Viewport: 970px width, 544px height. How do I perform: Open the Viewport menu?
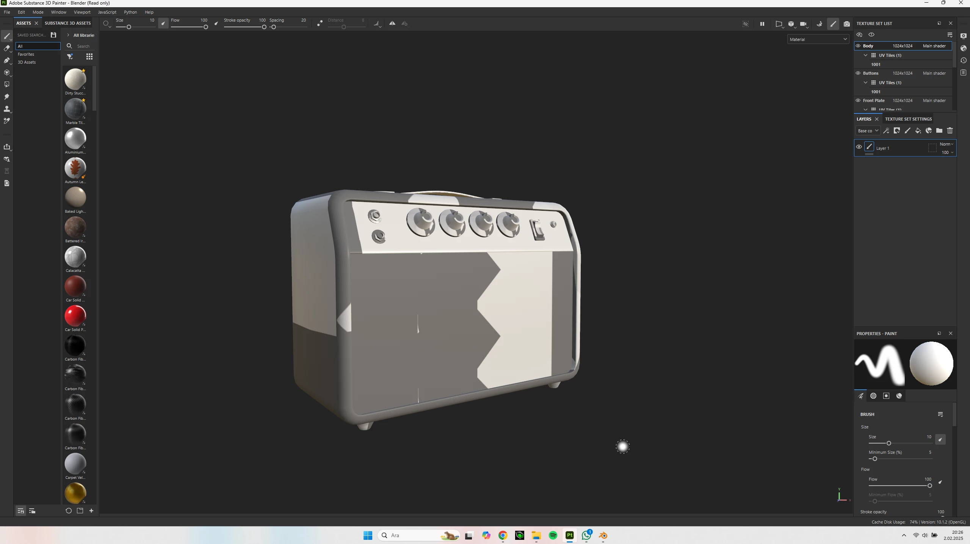pos(82,12)
